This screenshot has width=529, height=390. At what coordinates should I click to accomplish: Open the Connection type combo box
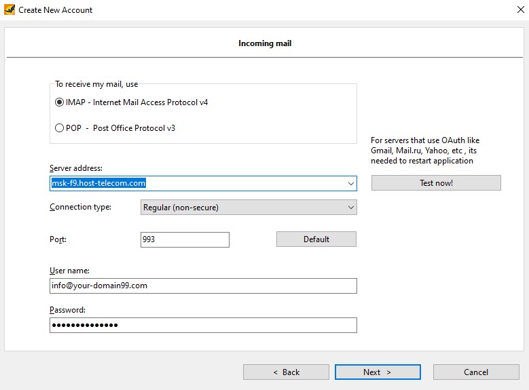[249, 208]
